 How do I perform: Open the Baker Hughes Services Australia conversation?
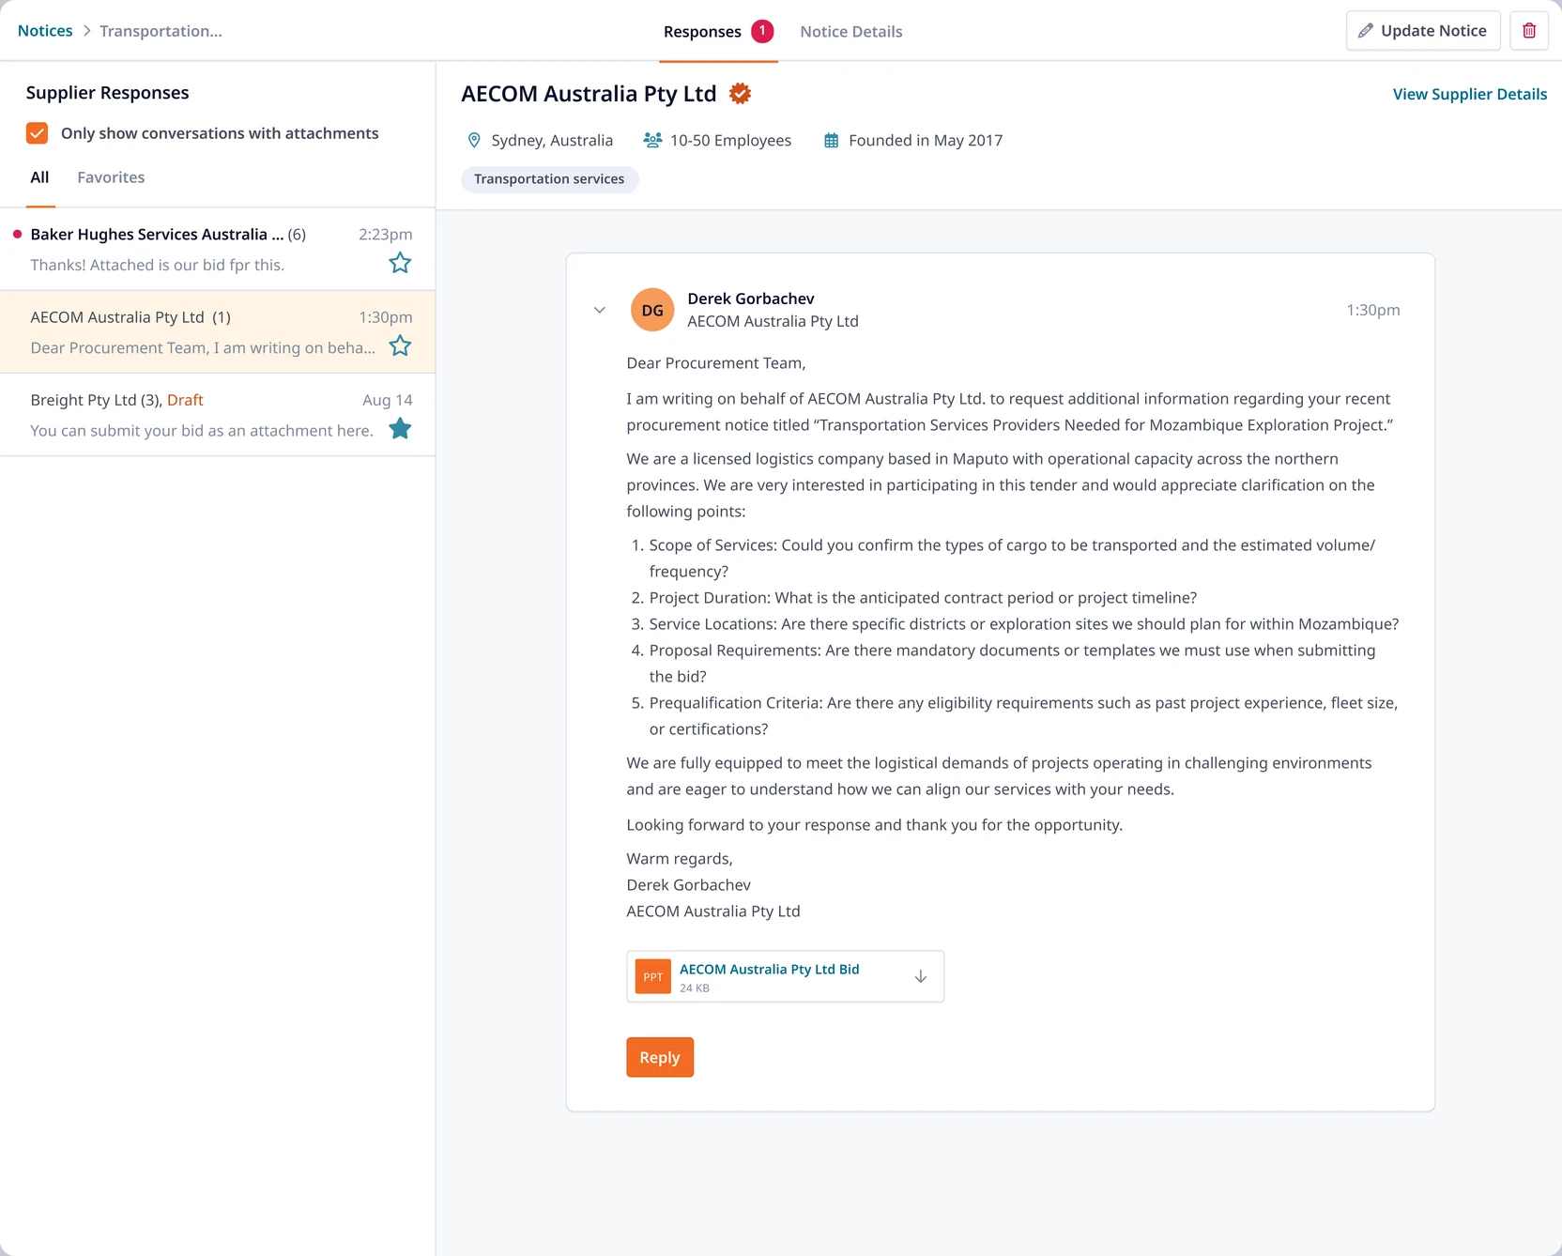[218, 249]
